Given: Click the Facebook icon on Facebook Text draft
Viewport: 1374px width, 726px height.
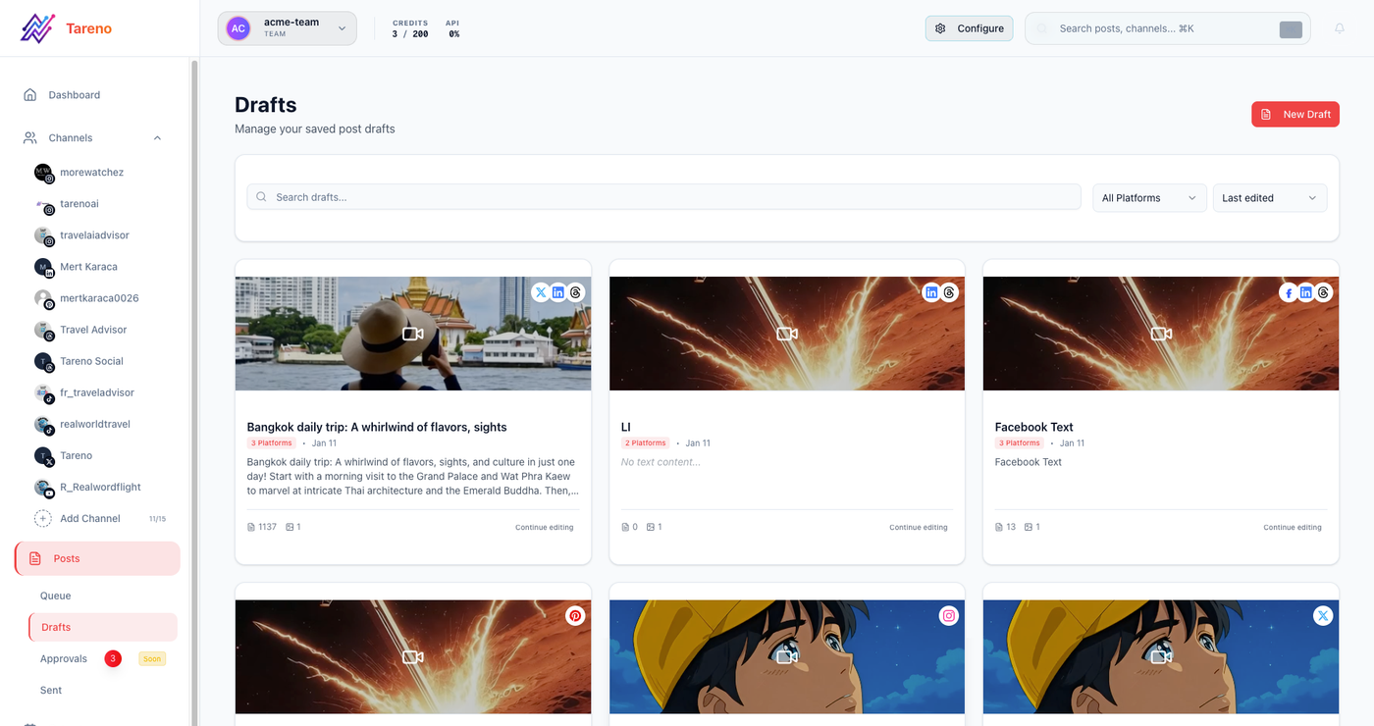Looking at the screenshot, I should click(x=1289, y=292).
